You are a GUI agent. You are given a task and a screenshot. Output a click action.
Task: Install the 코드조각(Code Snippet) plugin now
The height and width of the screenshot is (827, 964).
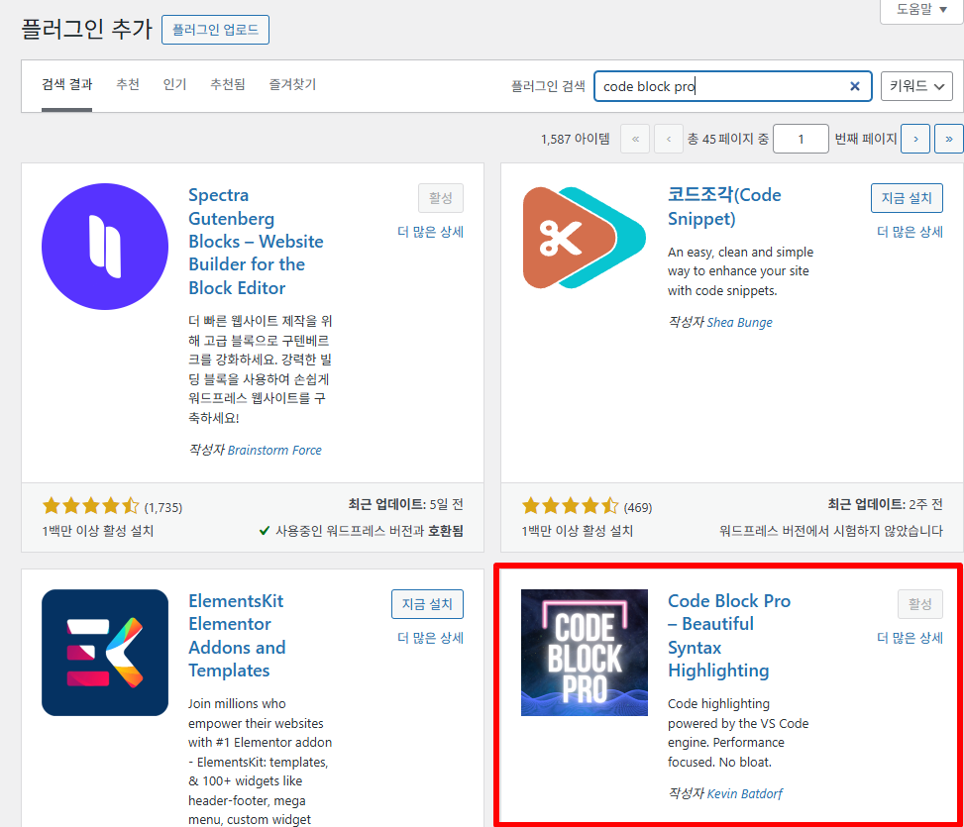coord(907,198)
